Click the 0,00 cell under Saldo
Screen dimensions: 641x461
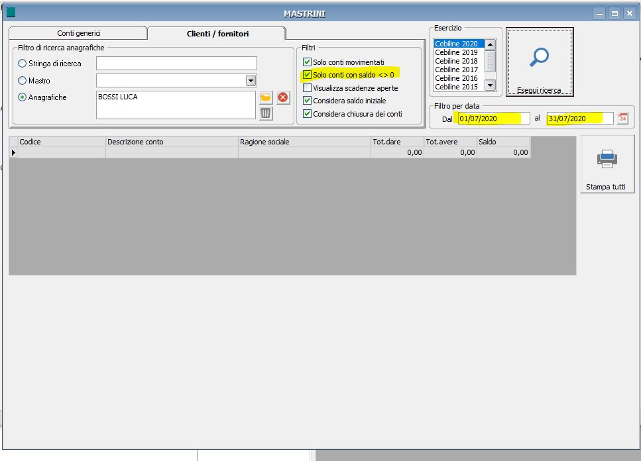[504, 152]
